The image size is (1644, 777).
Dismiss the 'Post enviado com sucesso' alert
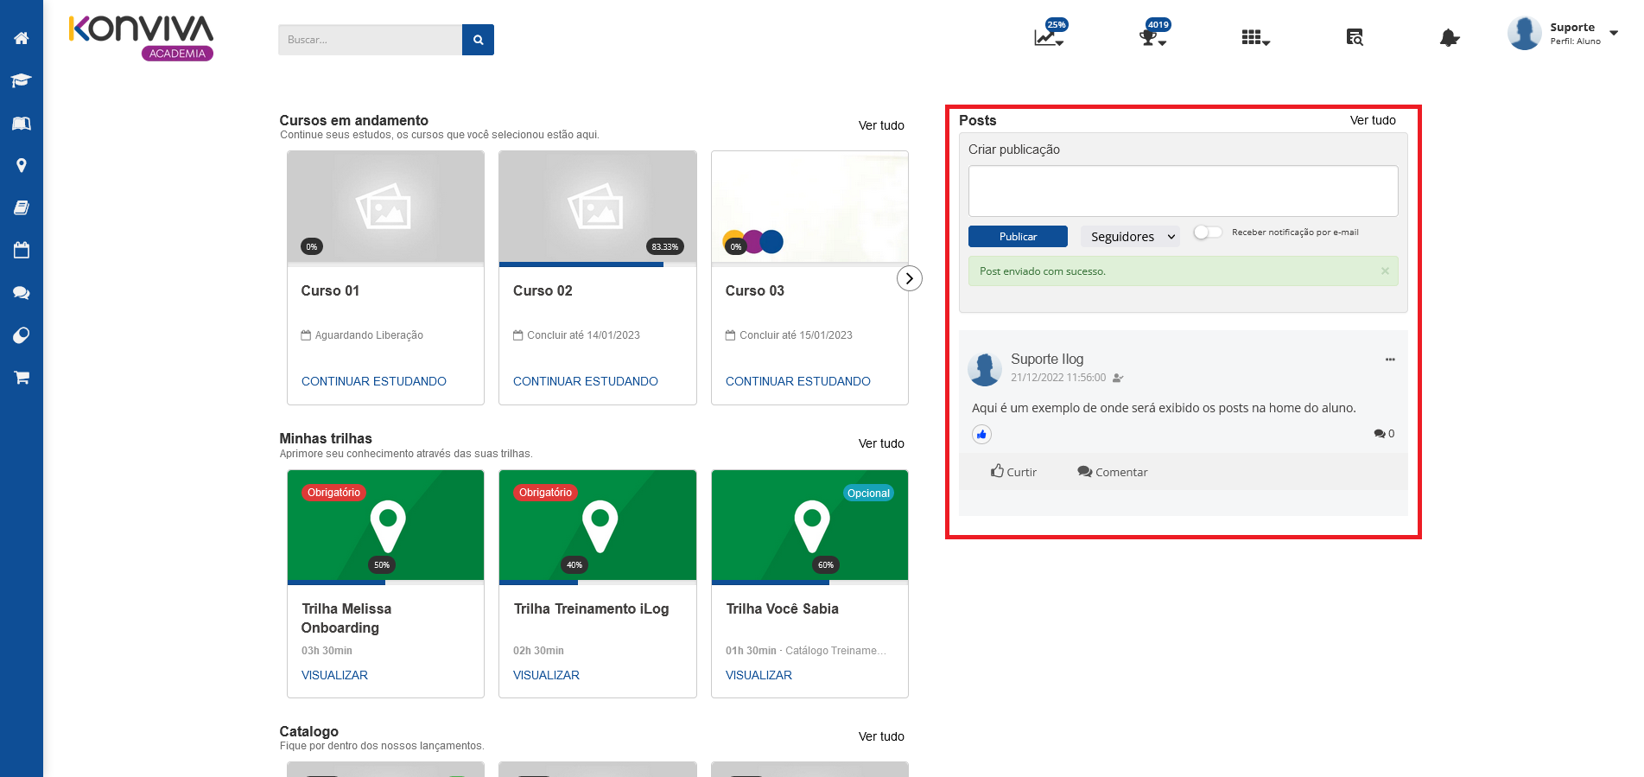[1385, 271]
